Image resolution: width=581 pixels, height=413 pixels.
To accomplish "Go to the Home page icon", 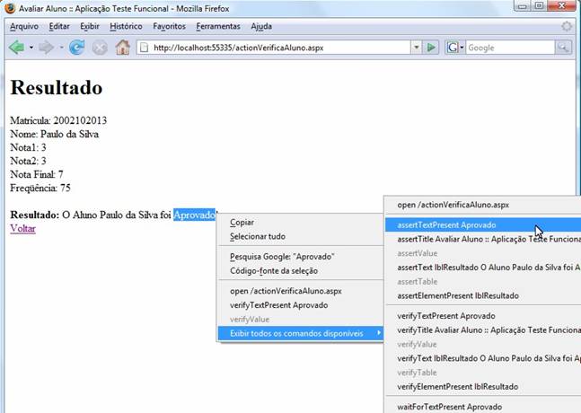I will pos(122,48).
